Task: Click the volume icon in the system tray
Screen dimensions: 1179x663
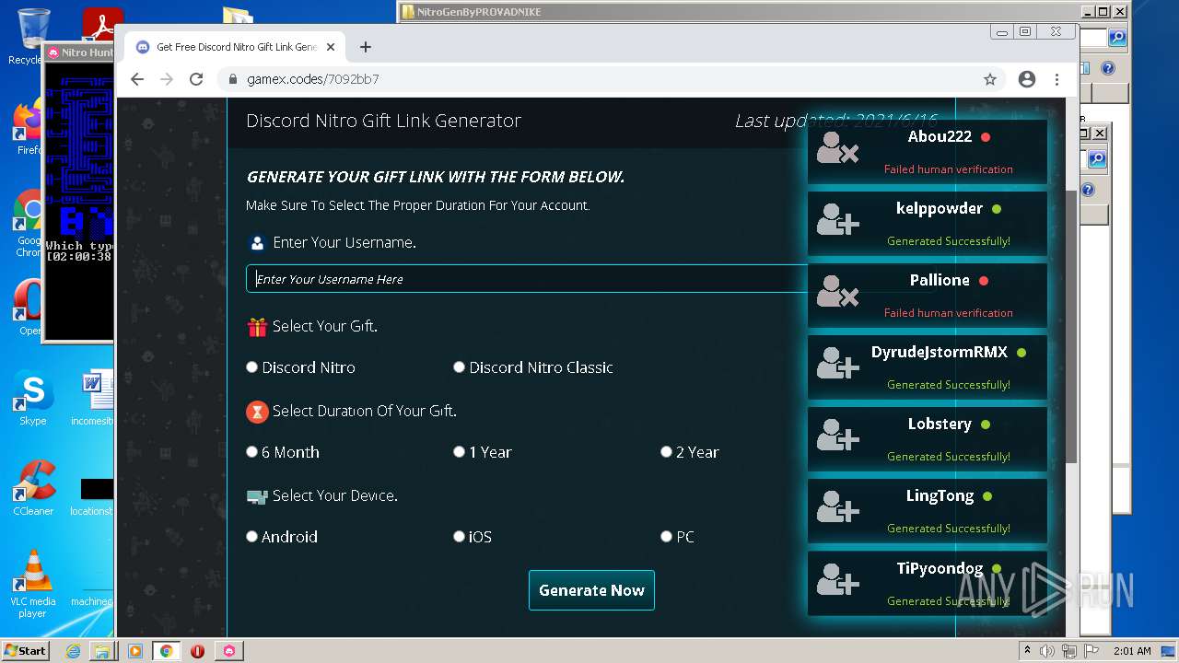Action: pyautogui.click(x=1046, y=651)
